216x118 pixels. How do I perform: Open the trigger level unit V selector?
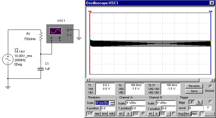207,108
